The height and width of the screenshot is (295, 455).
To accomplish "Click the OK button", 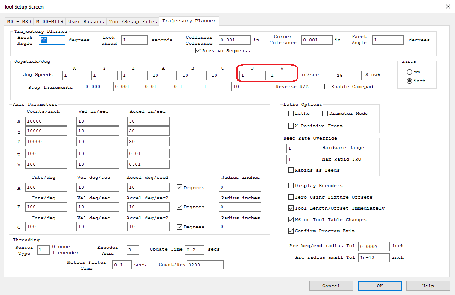I will [x=380, y=286].
